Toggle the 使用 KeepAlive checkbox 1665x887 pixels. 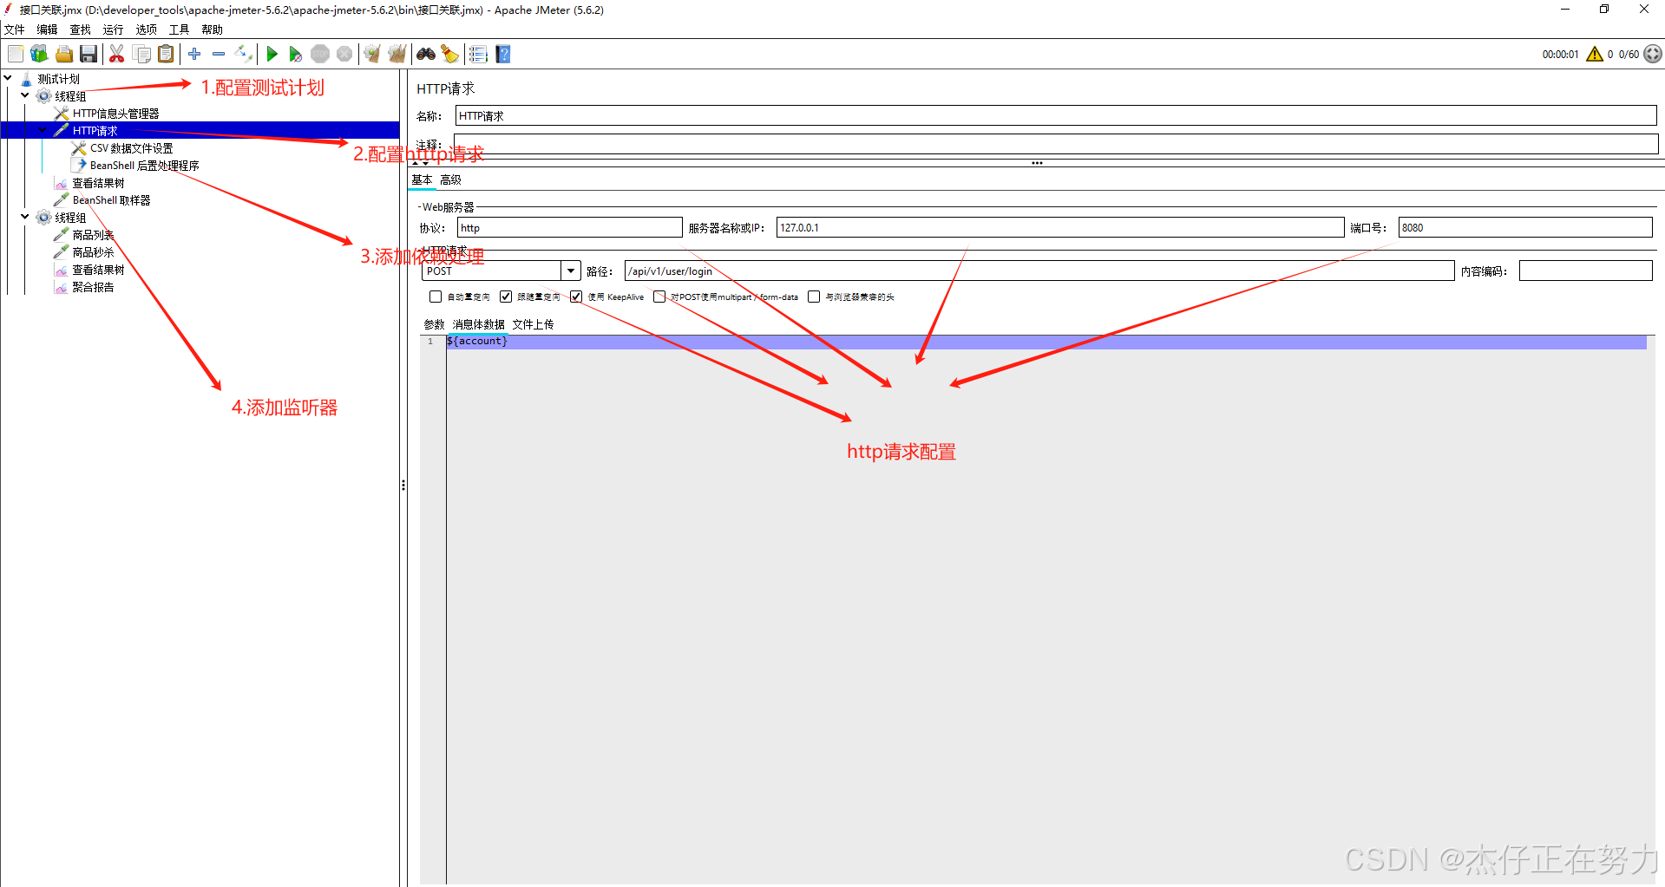pos(576,297)
